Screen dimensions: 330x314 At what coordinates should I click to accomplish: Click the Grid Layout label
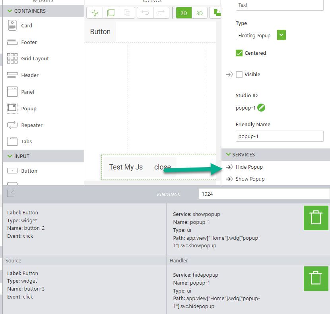[x=35, y=58]
